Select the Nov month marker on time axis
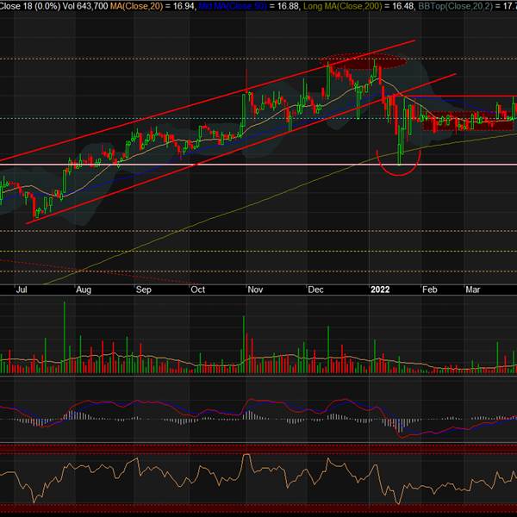The height and width of the screenshot is (517, 517). (x=256, y=291)
